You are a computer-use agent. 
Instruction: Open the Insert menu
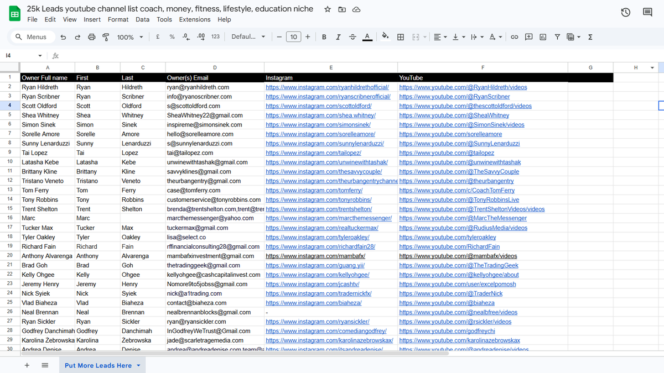click(92, 19)
